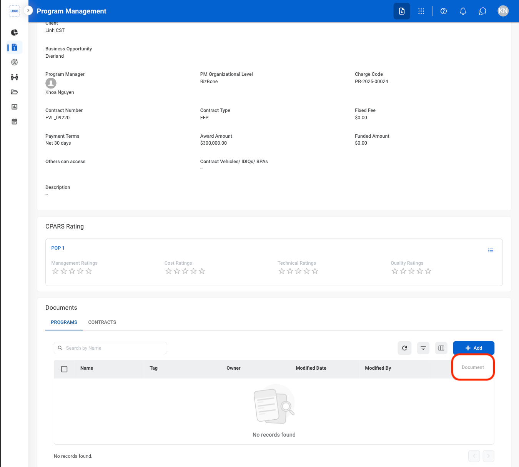This screenshot has width=519, height=467.
Task: Set Cost Ratings to three stars
Action: coord(185,271)
